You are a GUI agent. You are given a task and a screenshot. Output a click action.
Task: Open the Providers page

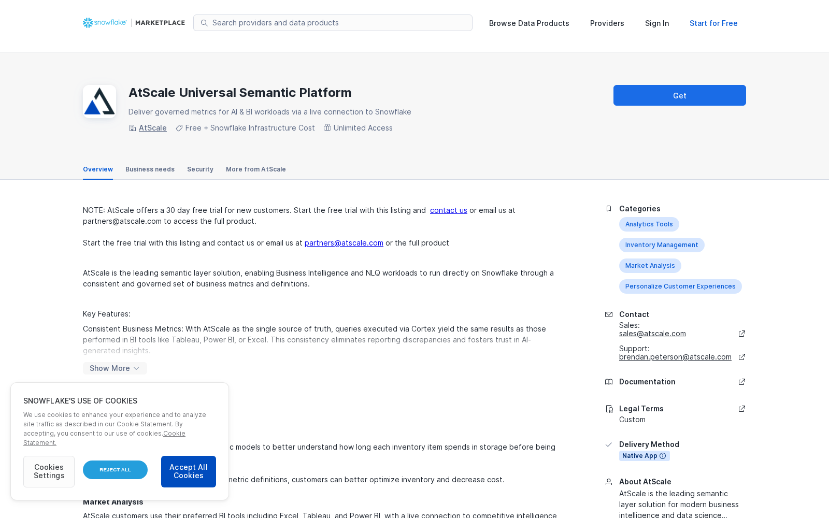tap(607, 23)
